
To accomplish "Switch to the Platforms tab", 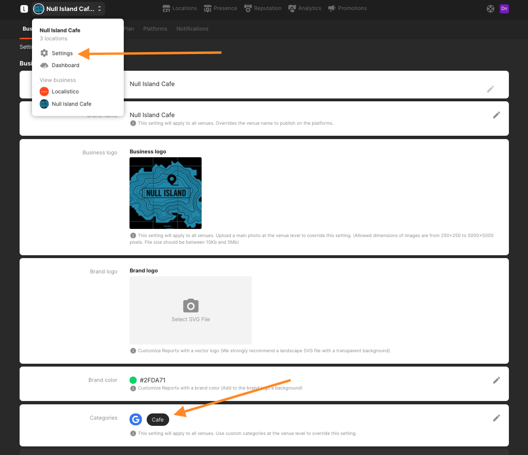I will tap(155, 29).
